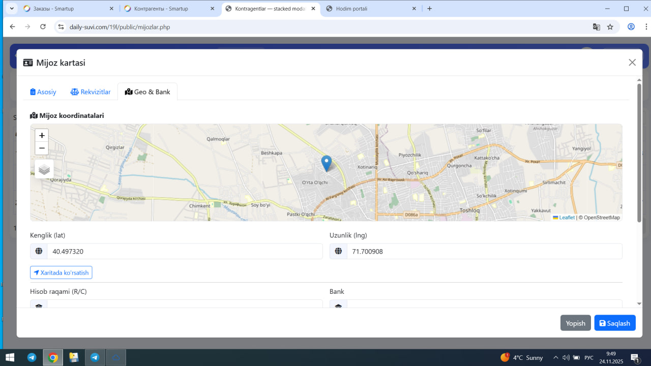
Task: Click the Yangiyol label on the map
Action: [x=582, y=148]
